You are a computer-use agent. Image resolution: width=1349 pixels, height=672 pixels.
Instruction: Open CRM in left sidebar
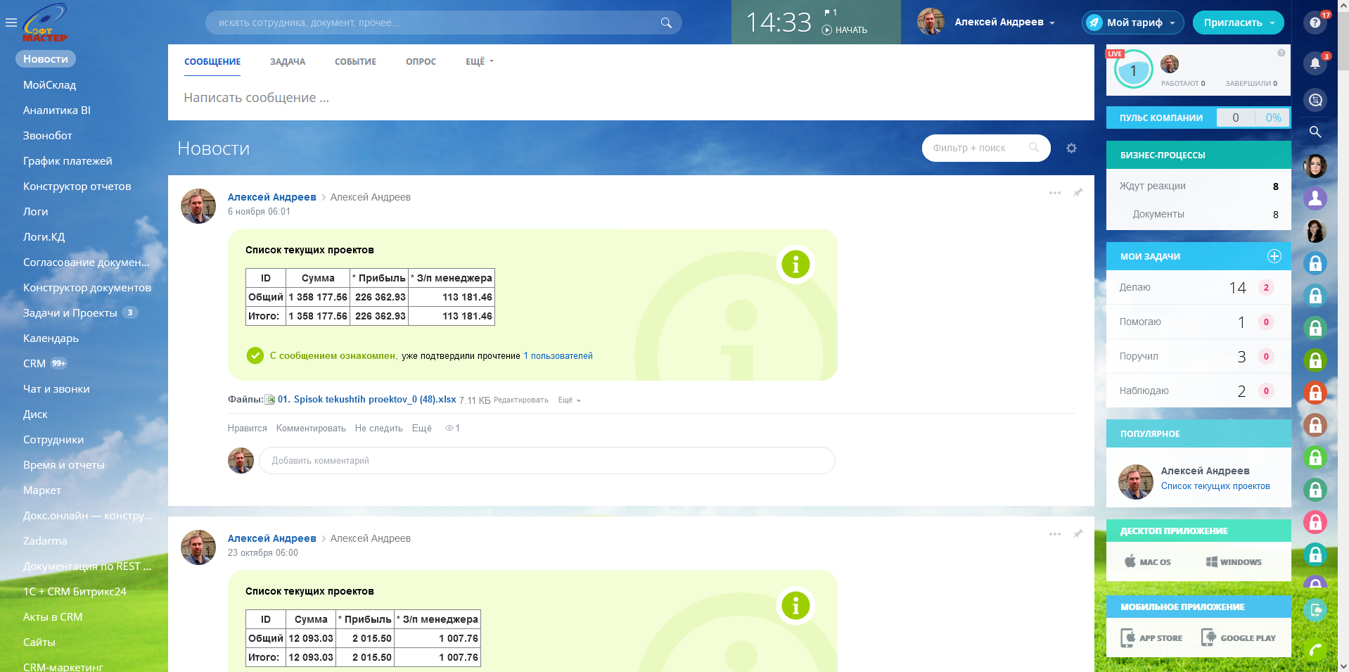click(x=34, y=364)
